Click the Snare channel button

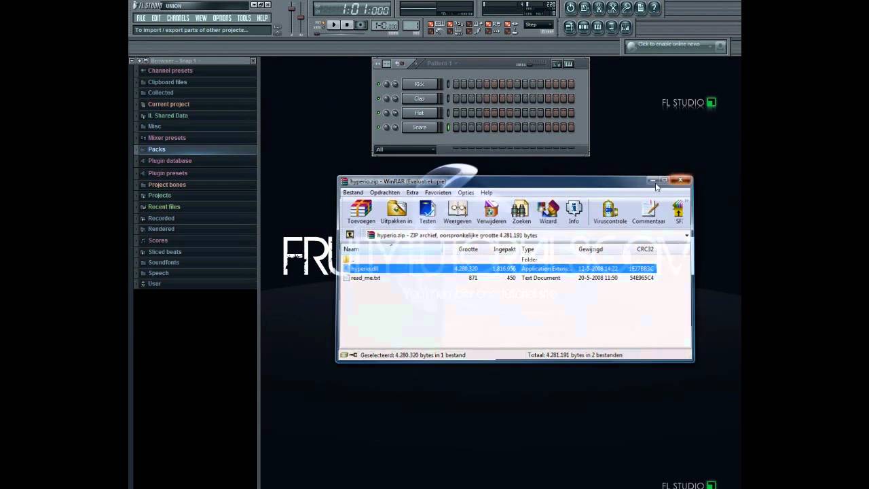tap(420, 127)
